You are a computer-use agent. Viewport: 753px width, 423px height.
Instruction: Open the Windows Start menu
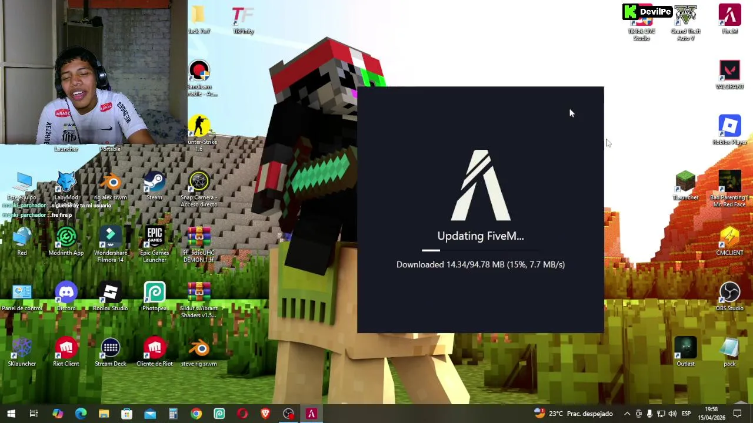click(x=11, y=414)
